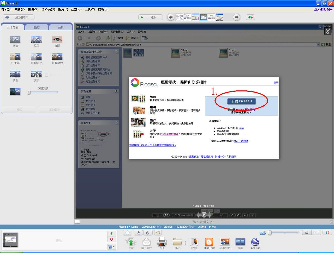This screenshot has height=253, width=334.
Task: Open the 工具(T) menu
Action: pyautogui.click(x=90, y=9)
